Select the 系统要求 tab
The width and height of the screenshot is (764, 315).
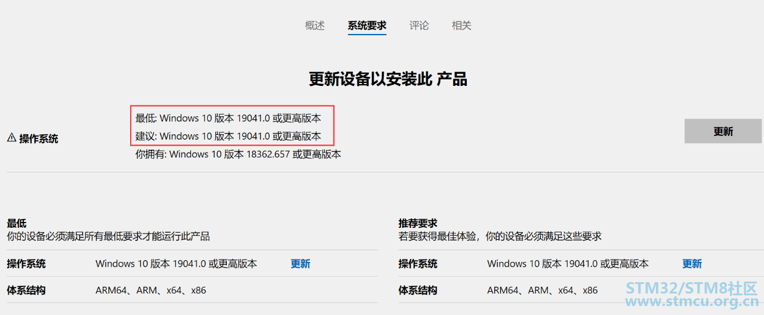click(x=367, y=26)
